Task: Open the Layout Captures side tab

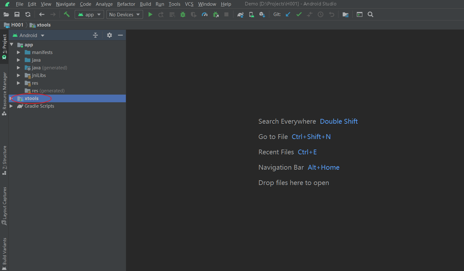Action: [x=4, y=206]
